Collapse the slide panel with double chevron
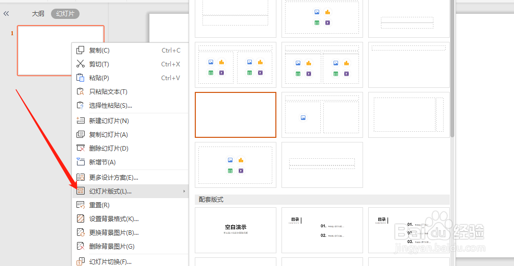Screen dimensions: 514x266 [x=6, y=13]
